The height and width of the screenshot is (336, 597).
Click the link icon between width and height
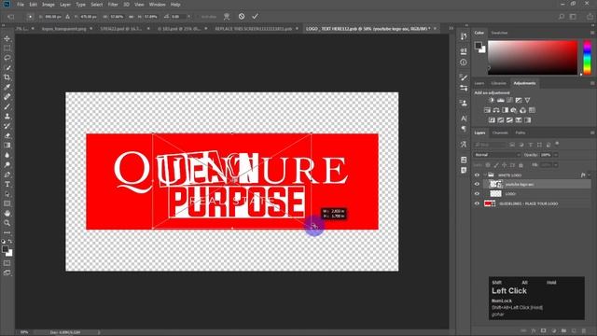131,17
